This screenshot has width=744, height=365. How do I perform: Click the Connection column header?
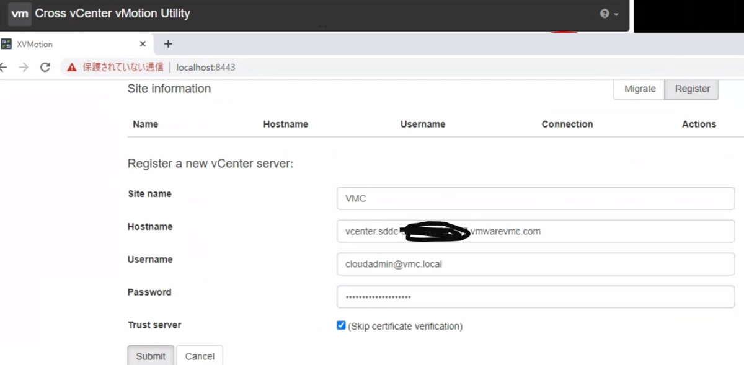pos(567,124)
